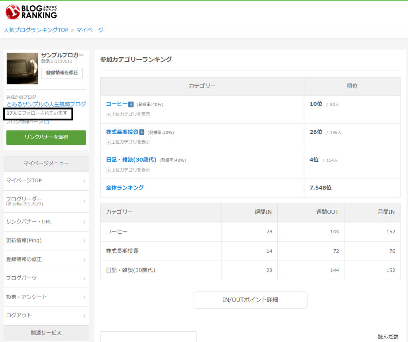The width and height of the screenshot is (408, 342).
Task: Expand 上位カテゴリを表示 under 日記・雑談(30歳代)
Action: [128, 170]
